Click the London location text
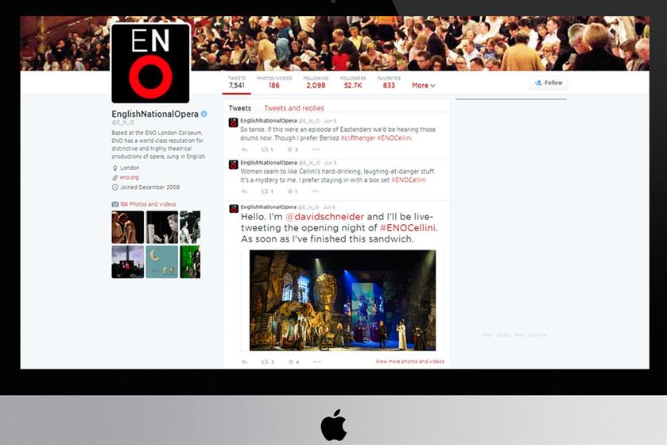This screenshot has width=667, height=445. tap(130, 168)
